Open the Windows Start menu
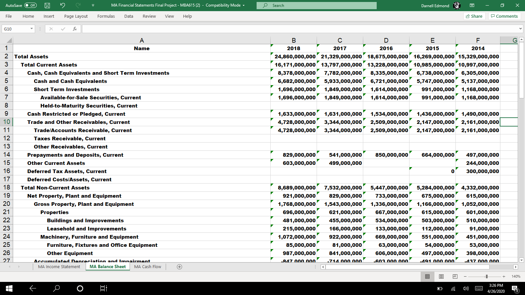 [9, 288]
